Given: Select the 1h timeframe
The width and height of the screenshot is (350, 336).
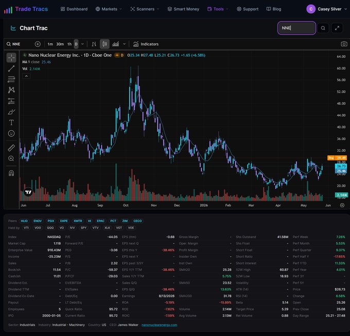Looking at the screenshot, I should coord(69,44).
